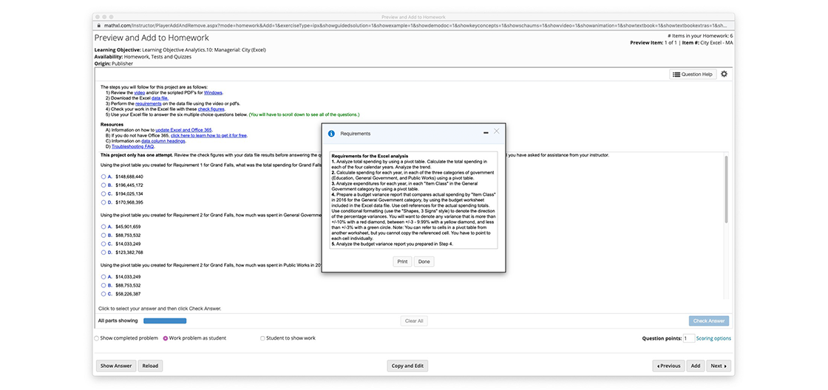
Task: Go back with the Previous button
Action: click(x=668, y=366)
